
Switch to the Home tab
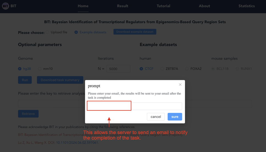[83, 6]
